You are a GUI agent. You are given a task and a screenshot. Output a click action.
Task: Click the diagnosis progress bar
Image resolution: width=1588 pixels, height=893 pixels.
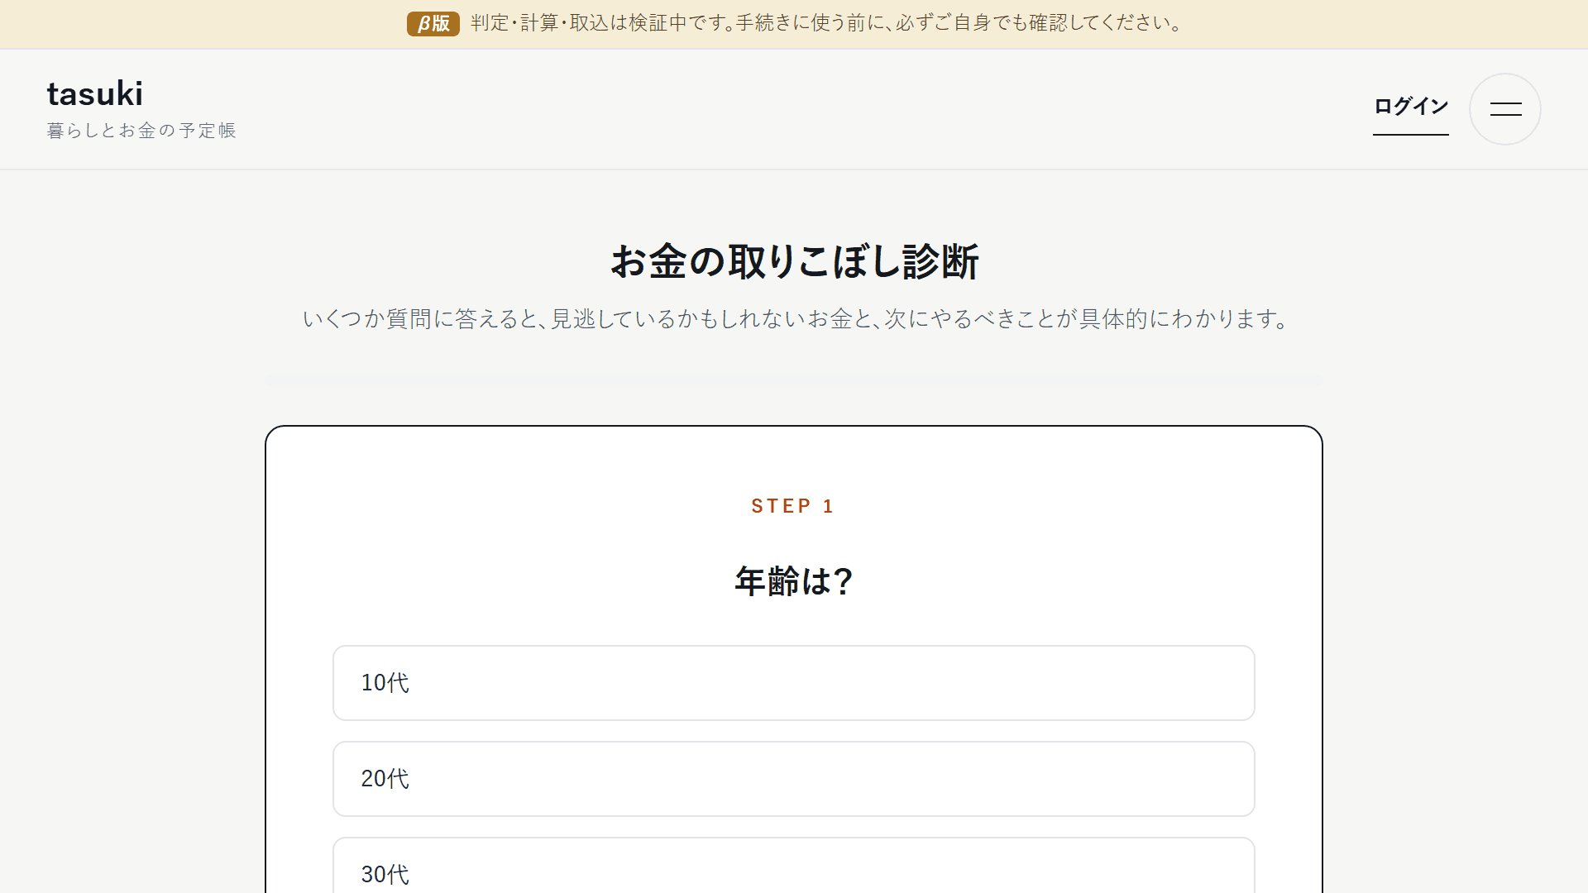click(x=794, y=380)
